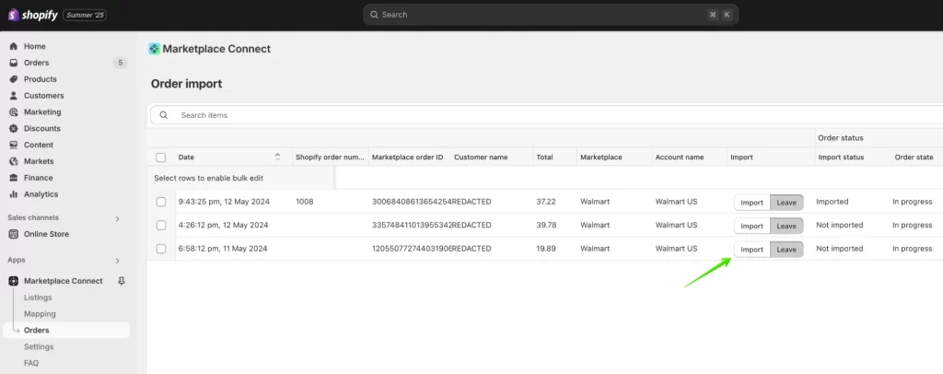Click the Import status column header
Image resolution: width=943 pixels, height=374 pixels.
coord(841,157)
